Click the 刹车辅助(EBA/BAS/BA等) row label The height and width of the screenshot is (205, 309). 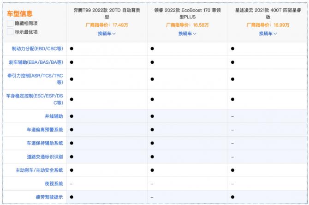click(x=36, y=62)
